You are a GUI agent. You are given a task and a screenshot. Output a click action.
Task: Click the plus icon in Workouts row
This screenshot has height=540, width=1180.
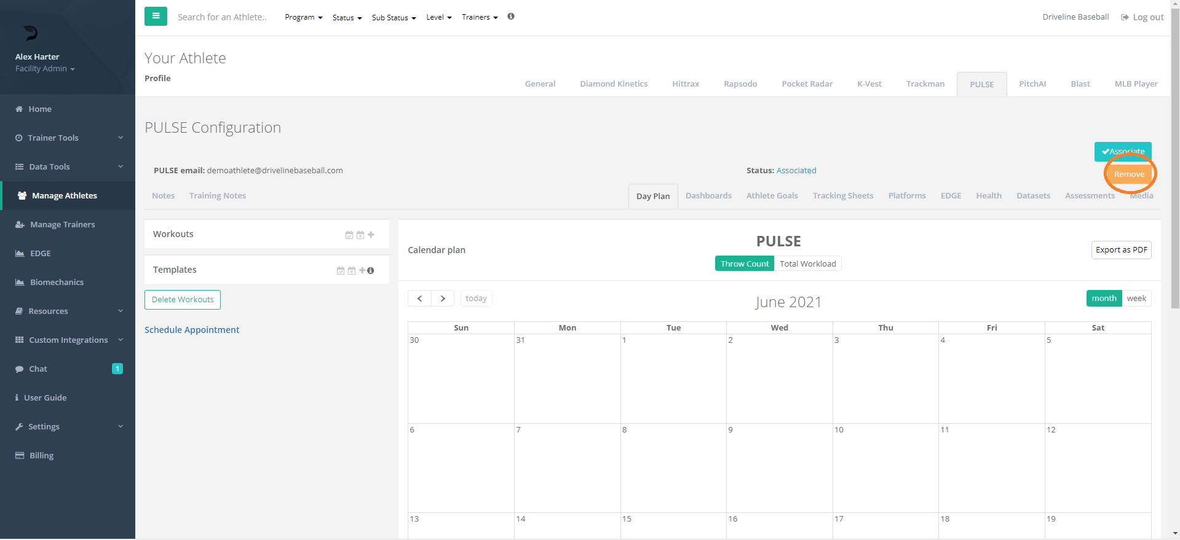point(371,235)
